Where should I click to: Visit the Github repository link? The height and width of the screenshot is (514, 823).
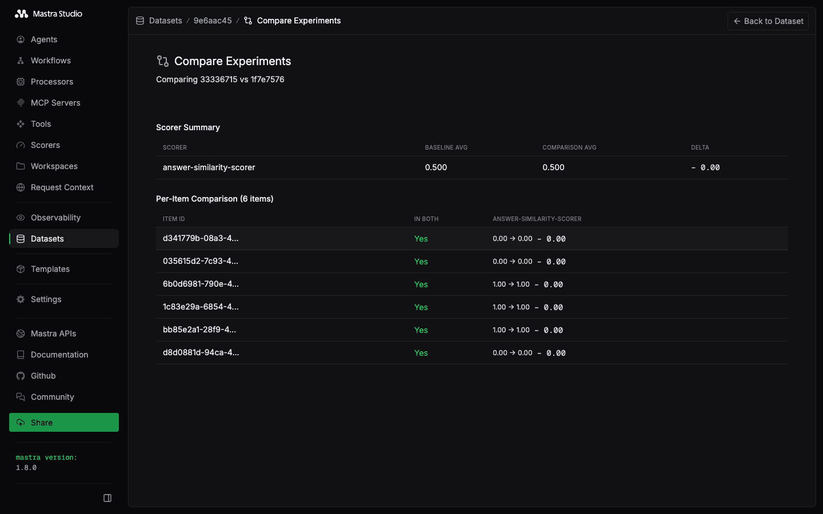point(43,376)
